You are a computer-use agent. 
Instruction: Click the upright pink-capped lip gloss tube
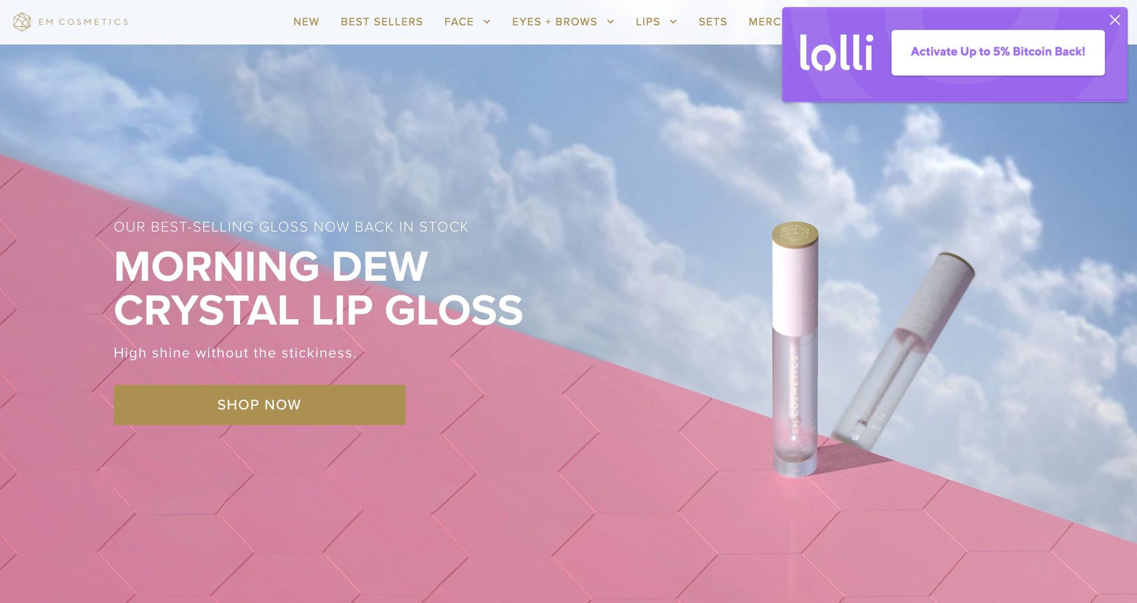coord(795,349)
